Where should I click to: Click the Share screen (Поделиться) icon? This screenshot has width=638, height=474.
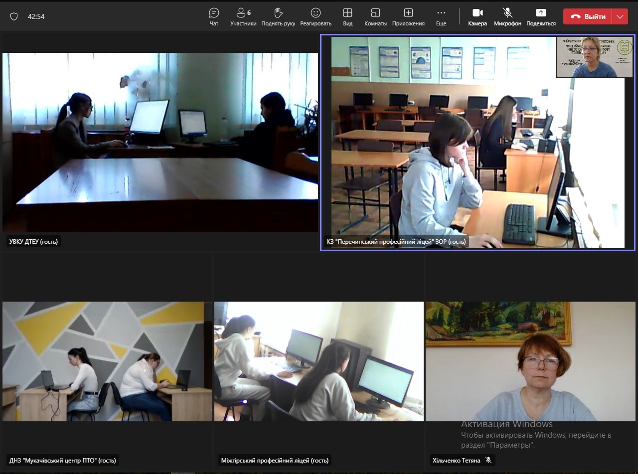coord(541,16)
